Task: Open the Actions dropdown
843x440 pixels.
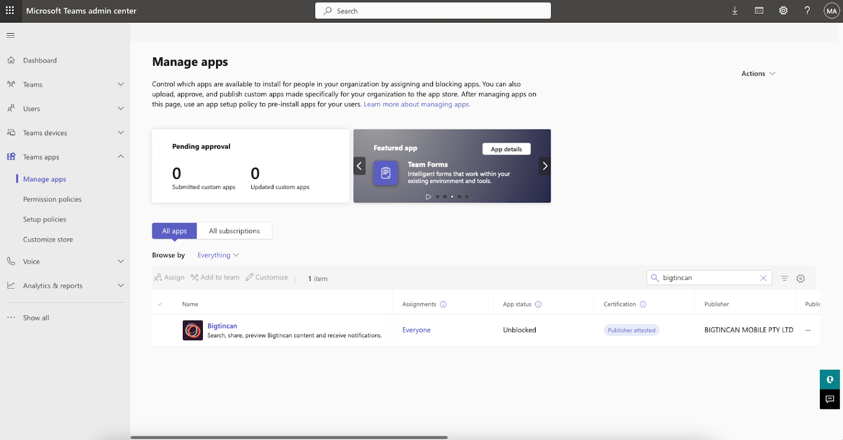Action: 758,74
